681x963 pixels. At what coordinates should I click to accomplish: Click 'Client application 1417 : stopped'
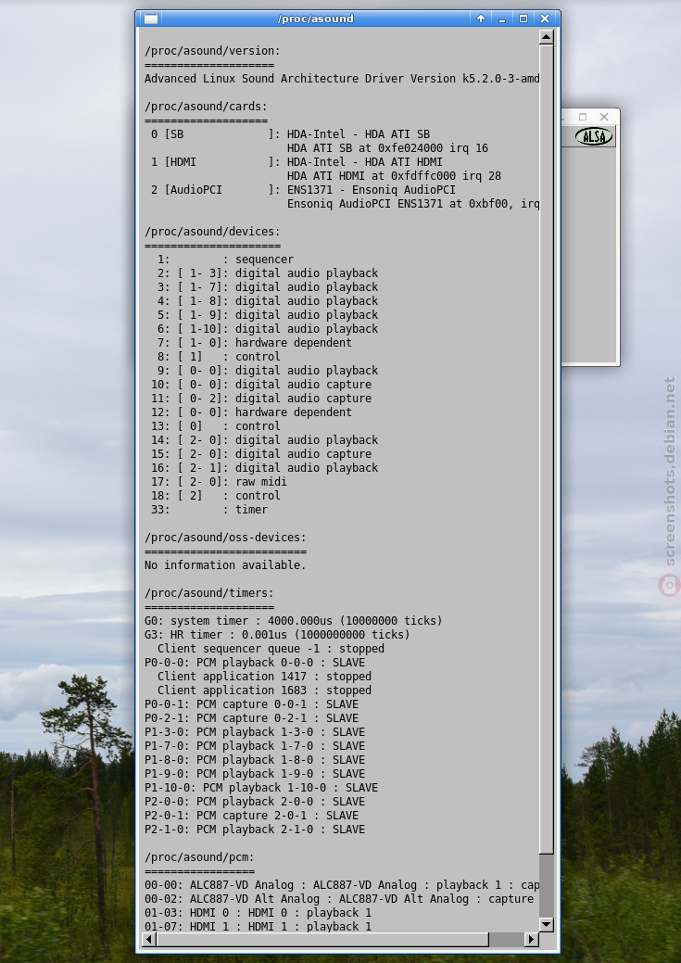(x=264, y=677)
